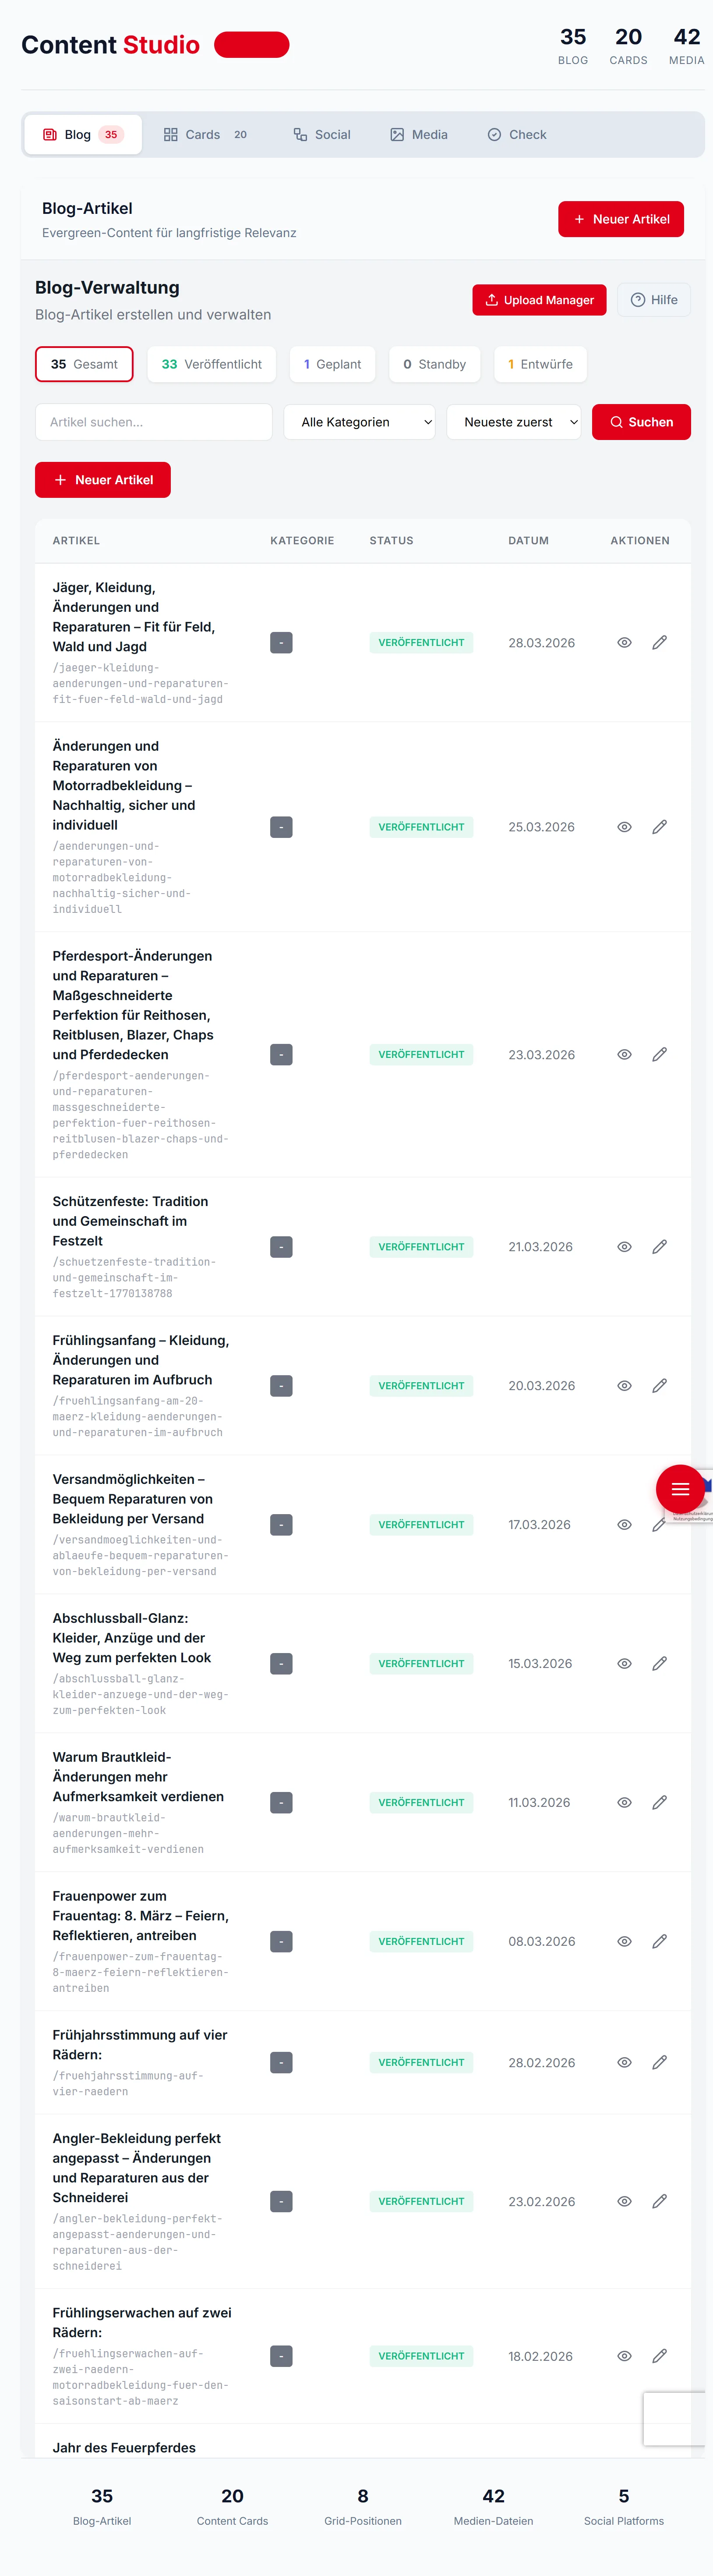Edit the Jäger, Kleidung article
This screenshot has height=2576, width=713.
point(659,642)
